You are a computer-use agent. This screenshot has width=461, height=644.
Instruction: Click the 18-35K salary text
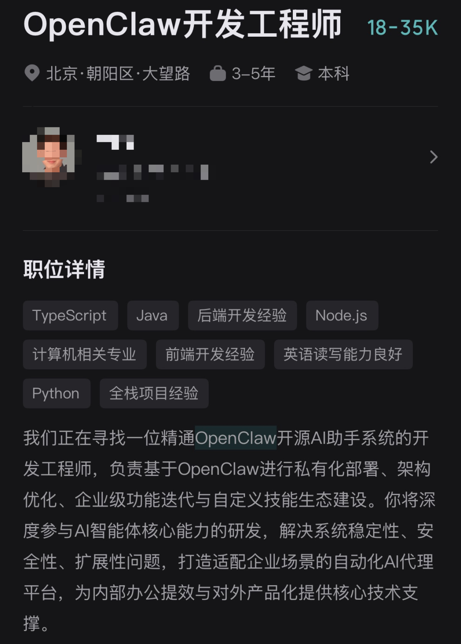pos(403,28)
